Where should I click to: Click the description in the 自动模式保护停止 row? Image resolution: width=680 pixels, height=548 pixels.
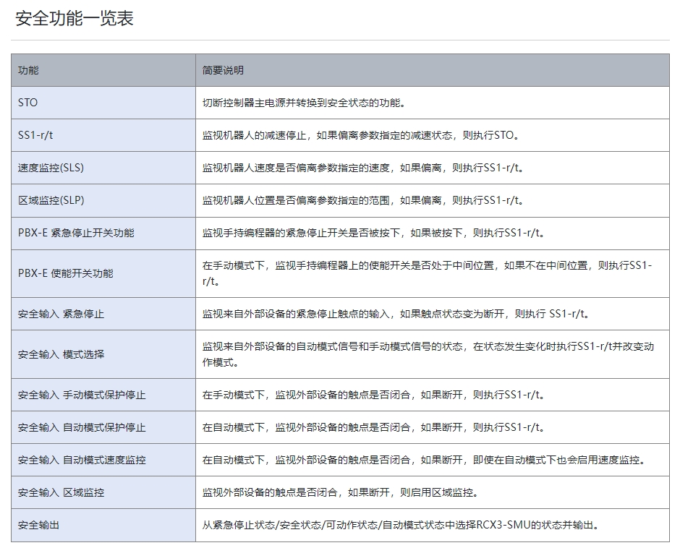pos(433,427)
